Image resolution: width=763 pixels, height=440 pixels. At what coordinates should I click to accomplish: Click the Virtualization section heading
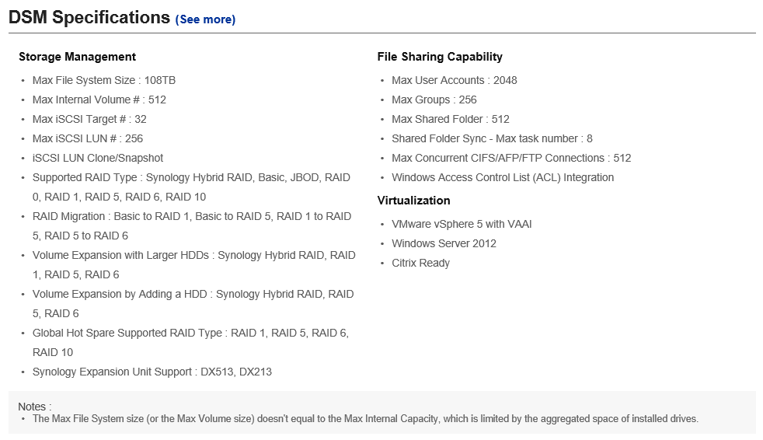point(413,201)
